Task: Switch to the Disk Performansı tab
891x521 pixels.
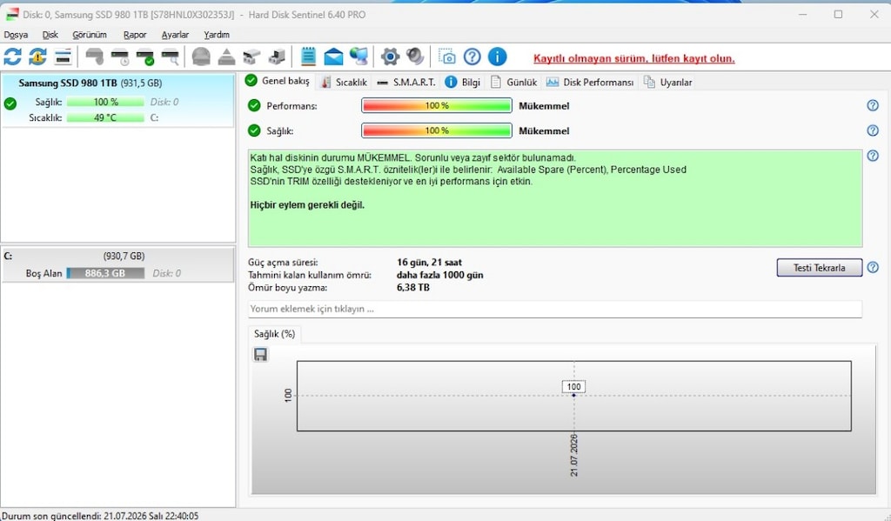Action: click(x=590, y=83)
